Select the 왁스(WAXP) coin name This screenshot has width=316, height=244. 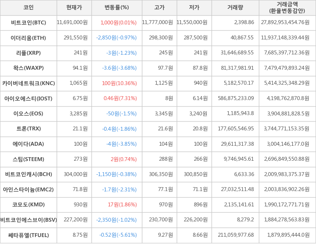[x=29, y=68]
